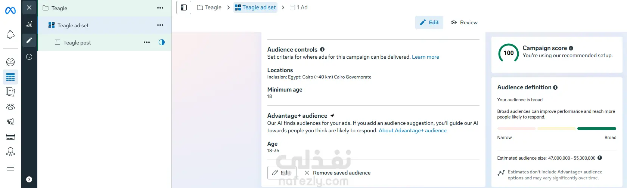This screenshot has height=188, width=627.
Task: Open the events manager nodes icon
Action: [x=10, y=152]
